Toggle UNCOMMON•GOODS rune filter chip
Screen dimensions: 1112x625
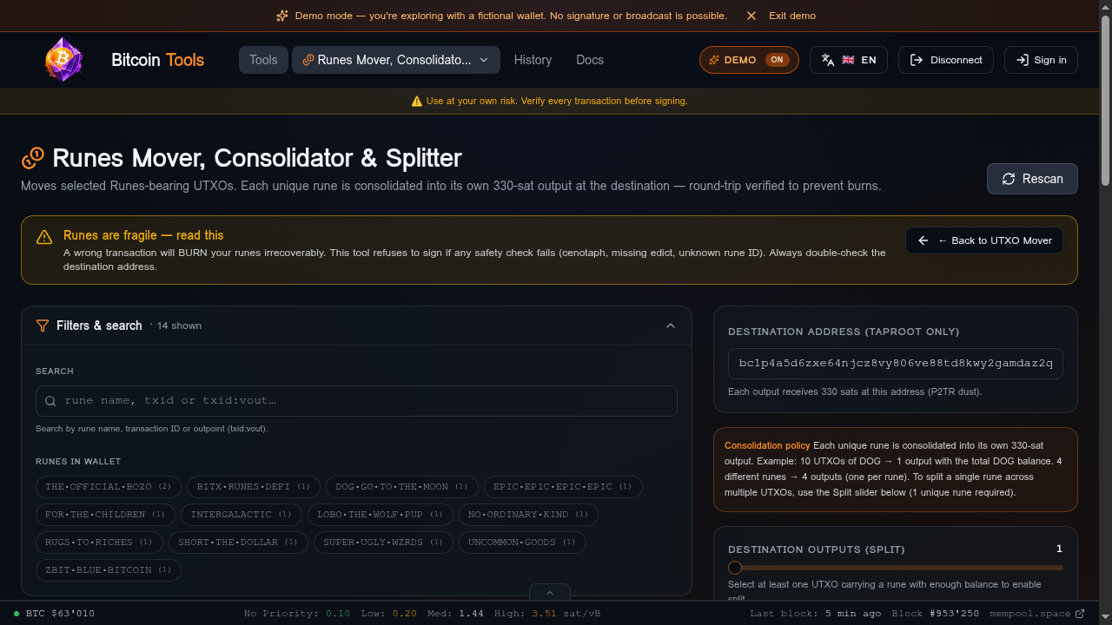[x=523, y=543]
